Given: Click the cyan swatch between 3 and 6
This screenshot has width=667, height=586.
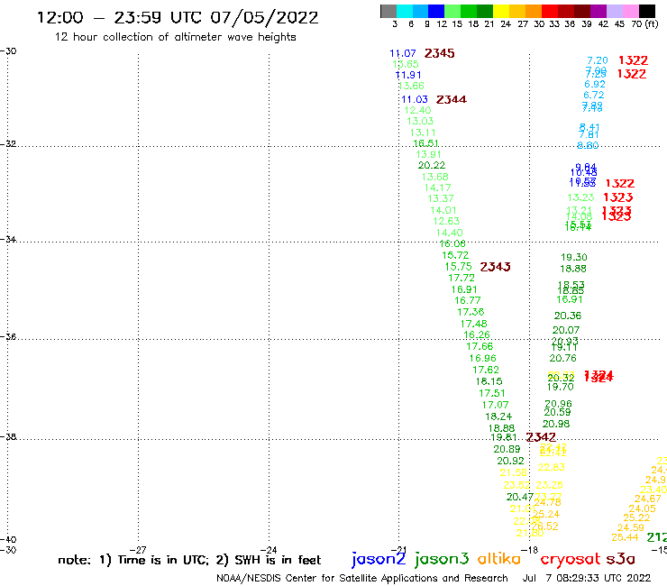Looking at the screenshot, I should (405, 11).
